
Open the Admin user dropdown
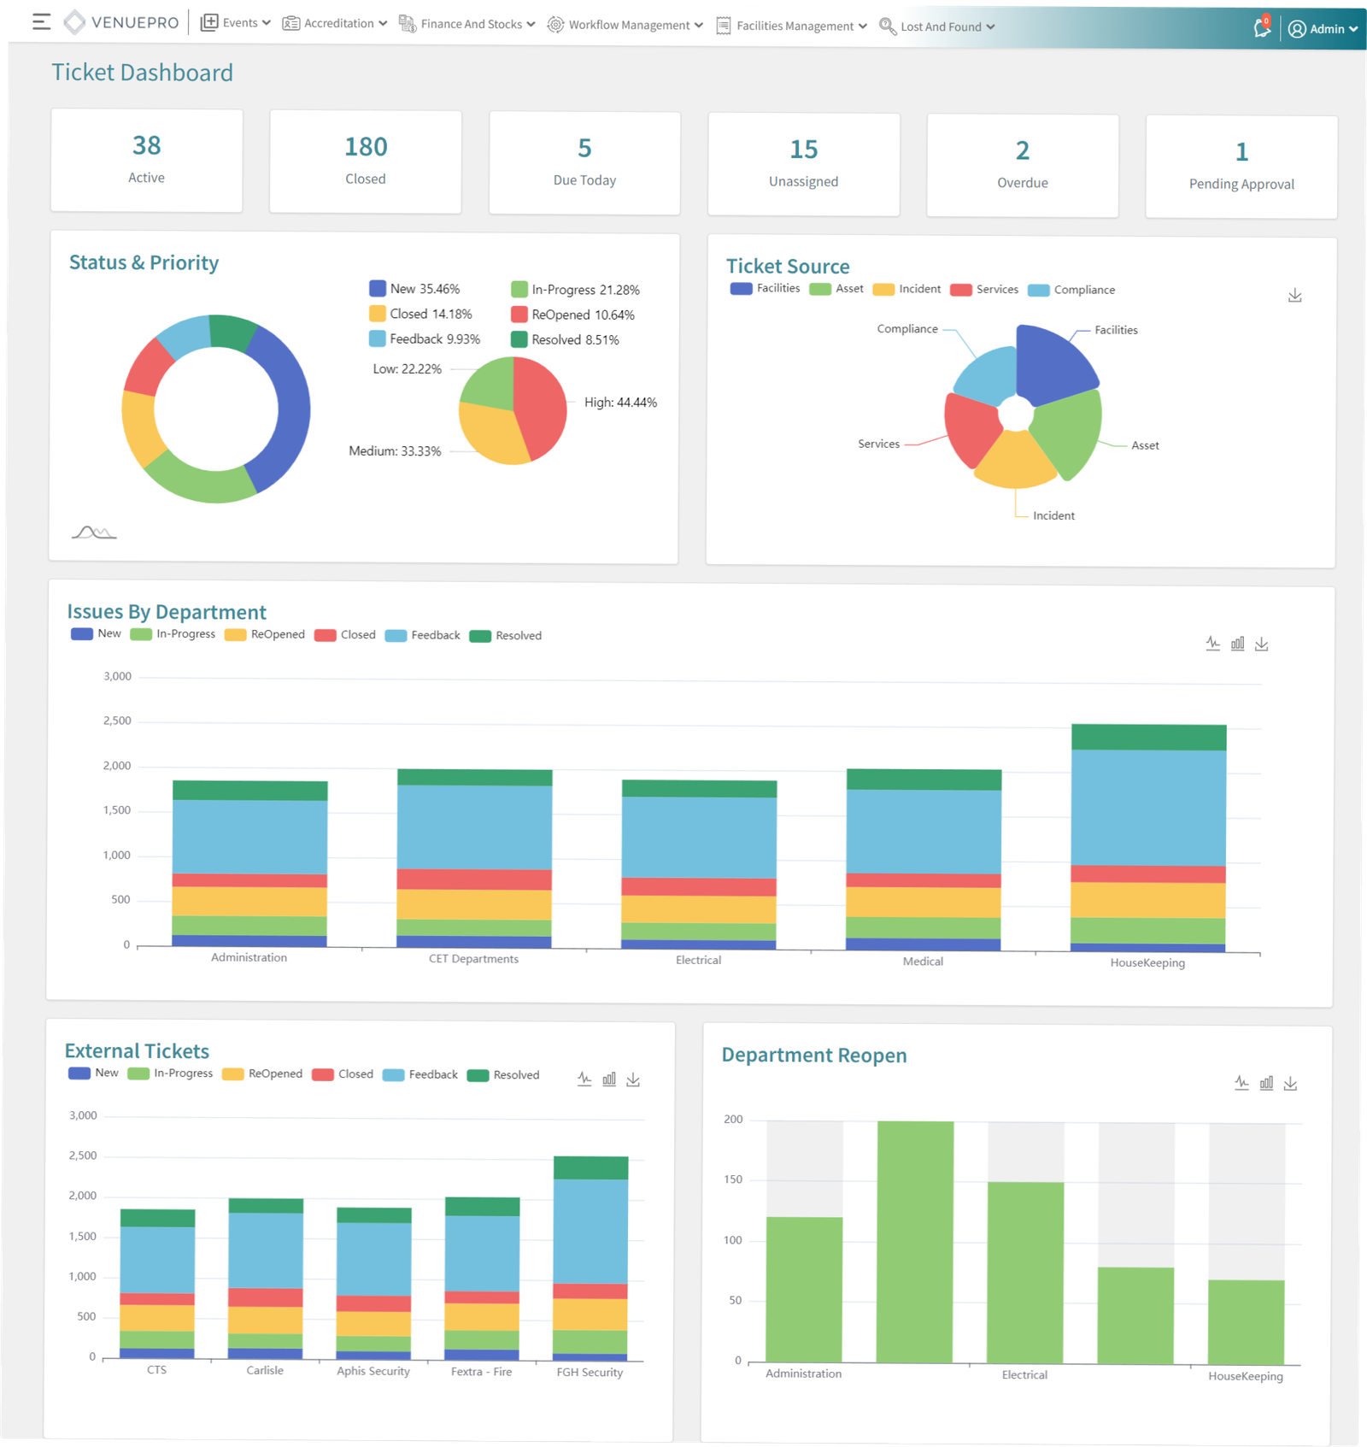[x=1323, y=29]
